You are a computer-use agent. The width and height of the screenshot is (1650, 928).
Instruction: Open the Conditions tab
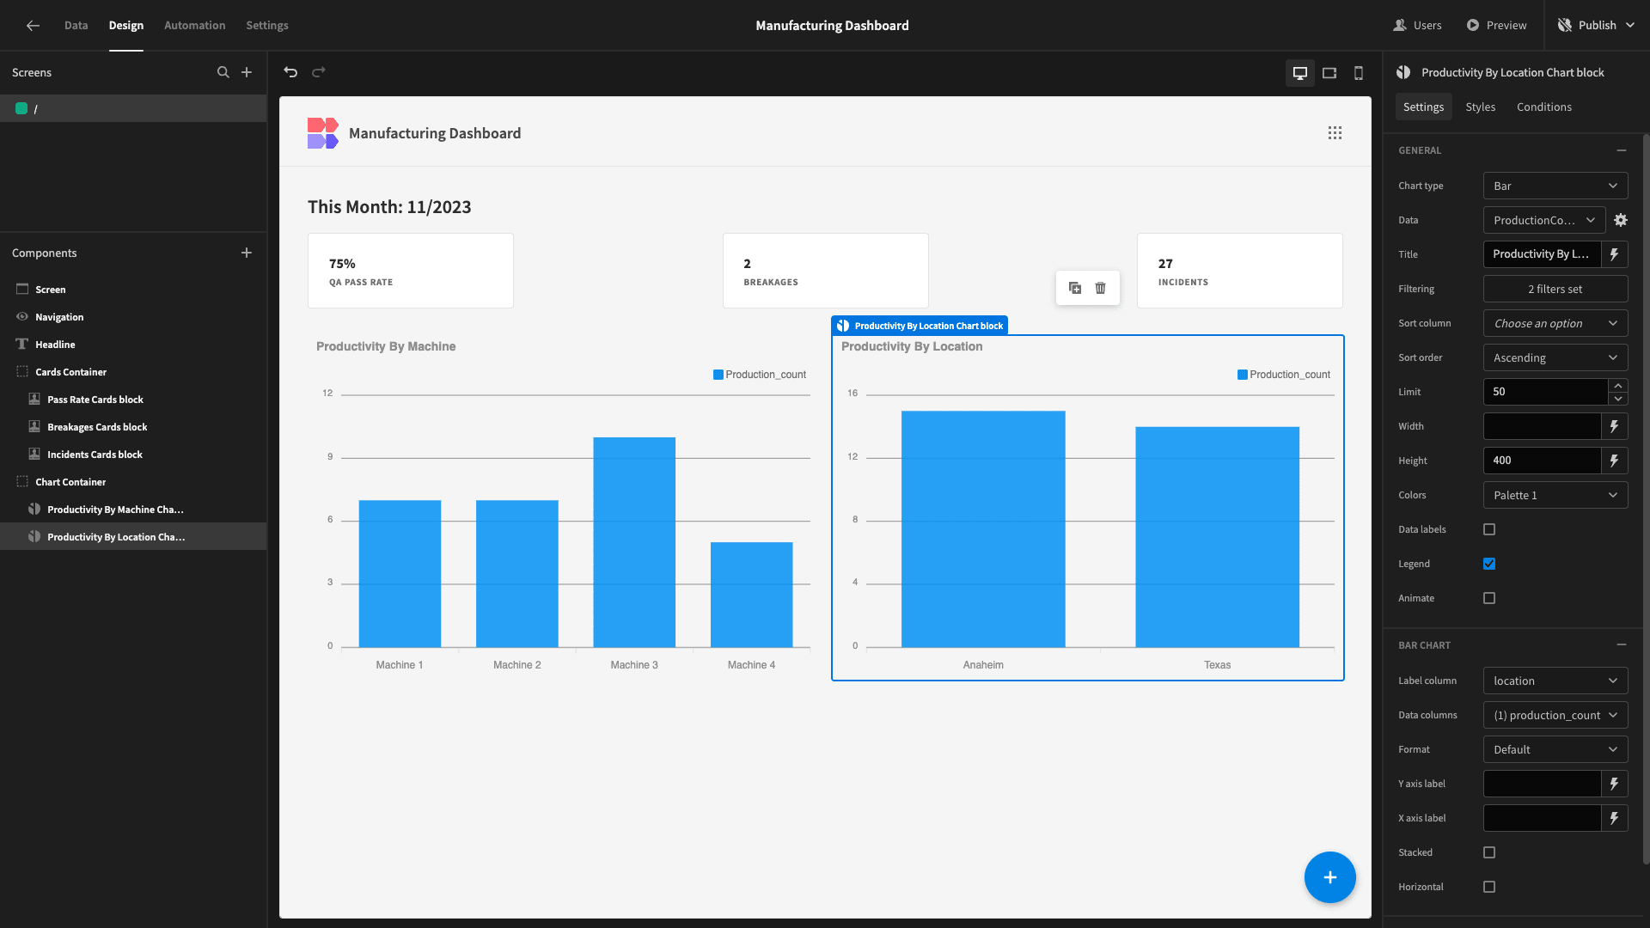[1543, 107]
